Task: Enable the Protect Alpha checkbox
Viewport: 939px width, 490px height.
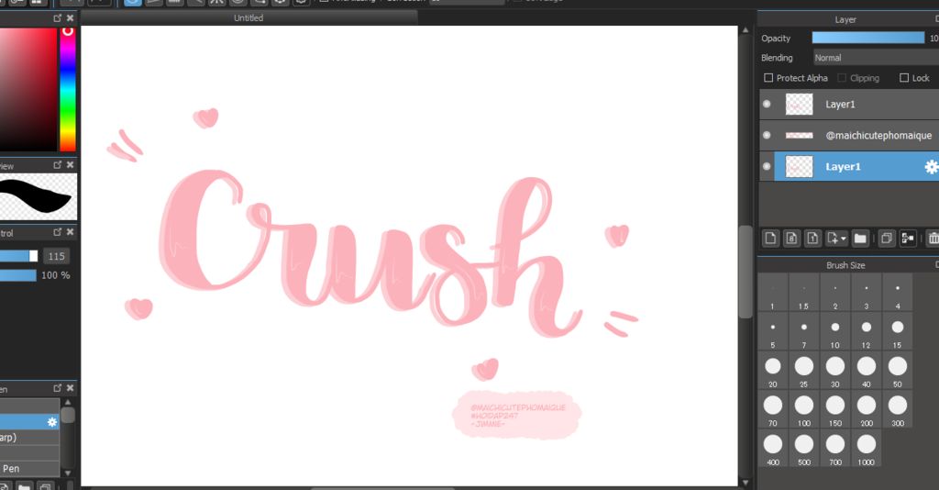Action: click(768, 78)
